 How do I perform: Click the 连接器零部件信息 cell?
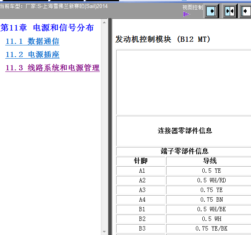(x=184, y=131)
